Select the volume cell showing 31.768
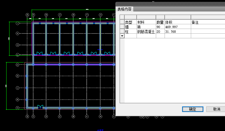The width and height of the screenshot is (225, 131). pyautogui.click(x=177, y=32)
